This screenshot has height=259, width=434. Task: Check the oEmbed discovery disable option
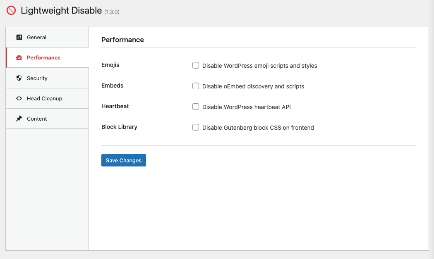pos(195,86)
